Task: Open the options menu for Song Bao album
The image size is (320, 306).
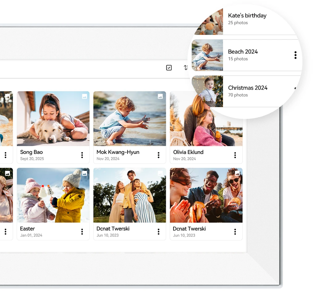Action: [x=82, y=155]
